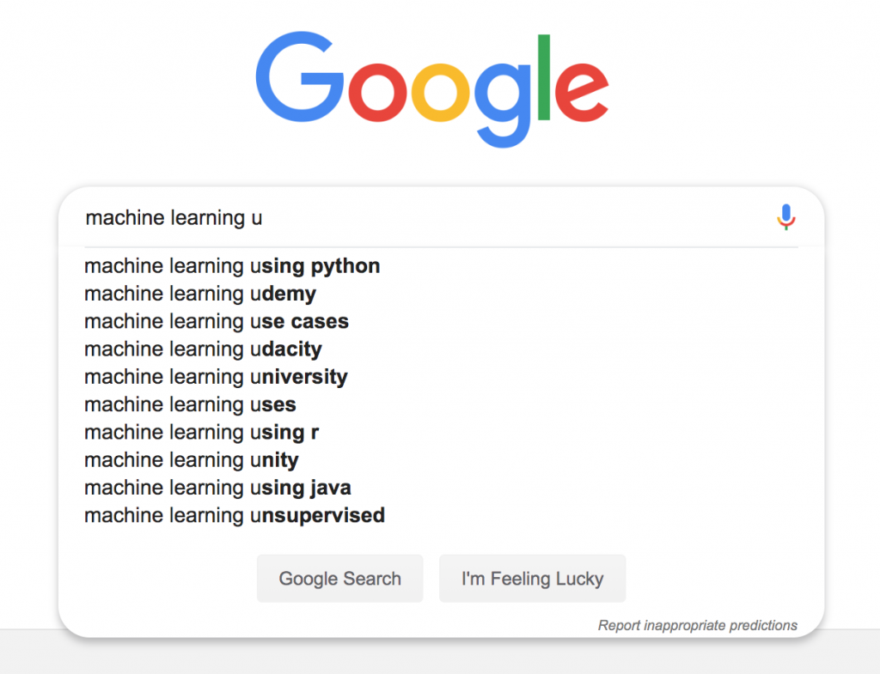Choose the "machine learning uses" suggestion
Image resolution: width=880 pixels, height=674 pixels.
click(190, 404)
